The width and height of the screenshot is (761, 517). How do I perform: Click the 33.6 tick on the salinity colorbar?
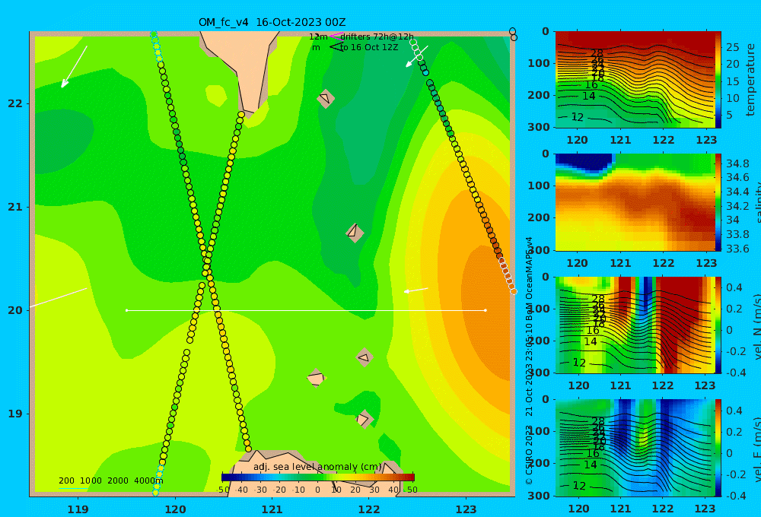737,249
